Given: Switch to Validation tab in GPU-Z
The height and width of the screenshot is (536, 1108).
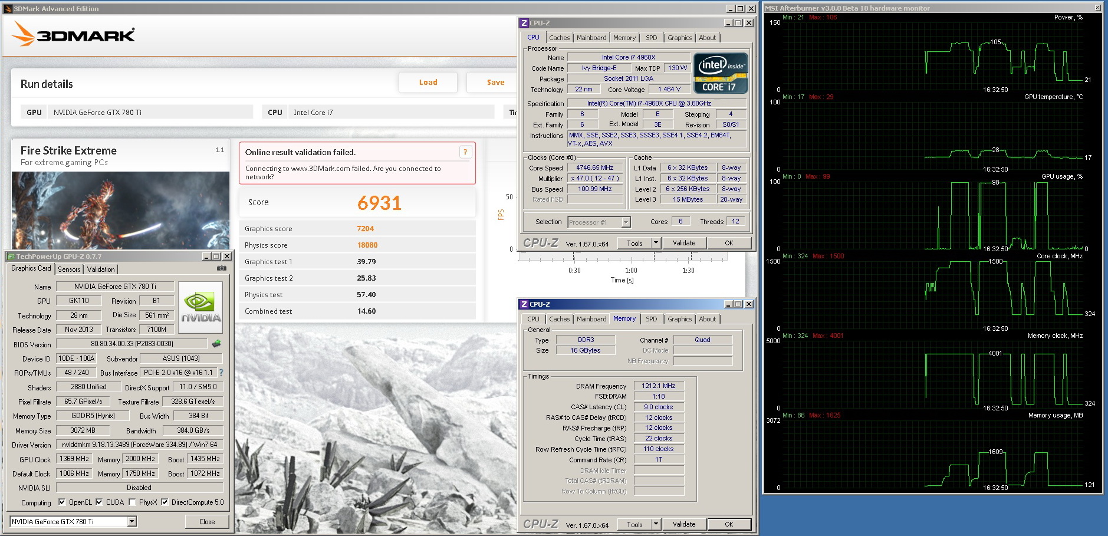Looking at the screenshot, I should pos(101,269).
